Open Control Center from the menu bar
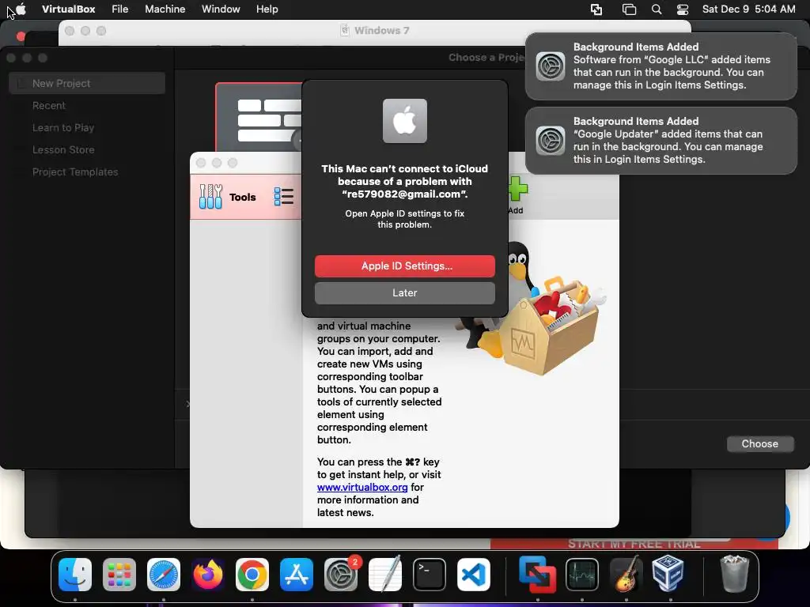 (683, 9)
